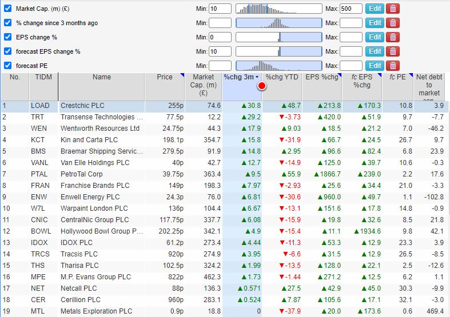This screenshot has height=317, width=450.
Task: Focus the % change 3 months Min field
Action: click(x=220, y=23)
